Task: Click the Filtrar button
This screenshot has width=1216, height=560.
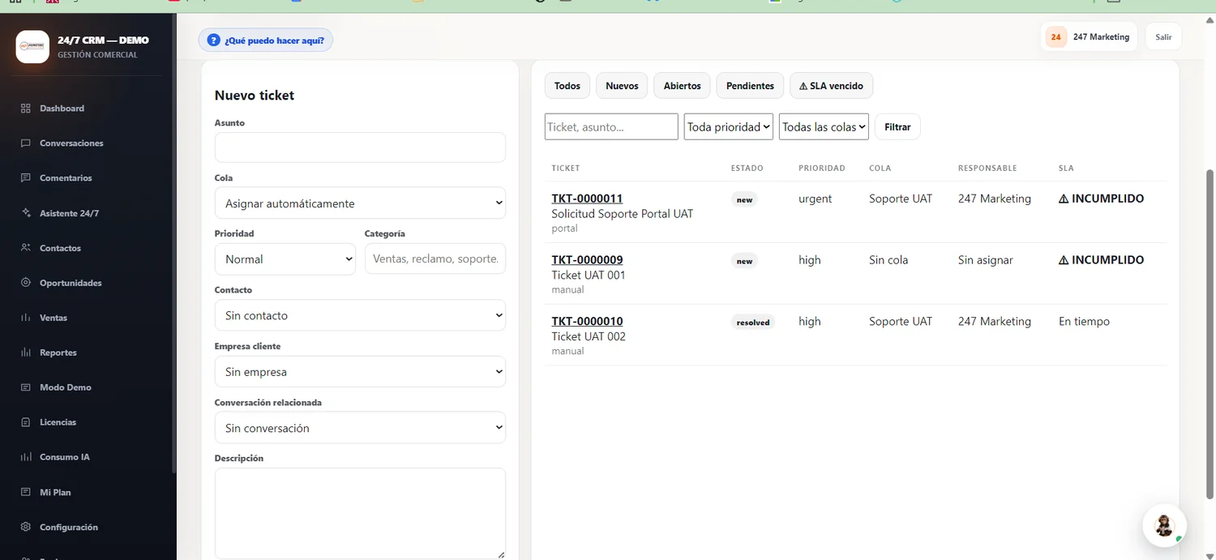Action: (897, 127)
